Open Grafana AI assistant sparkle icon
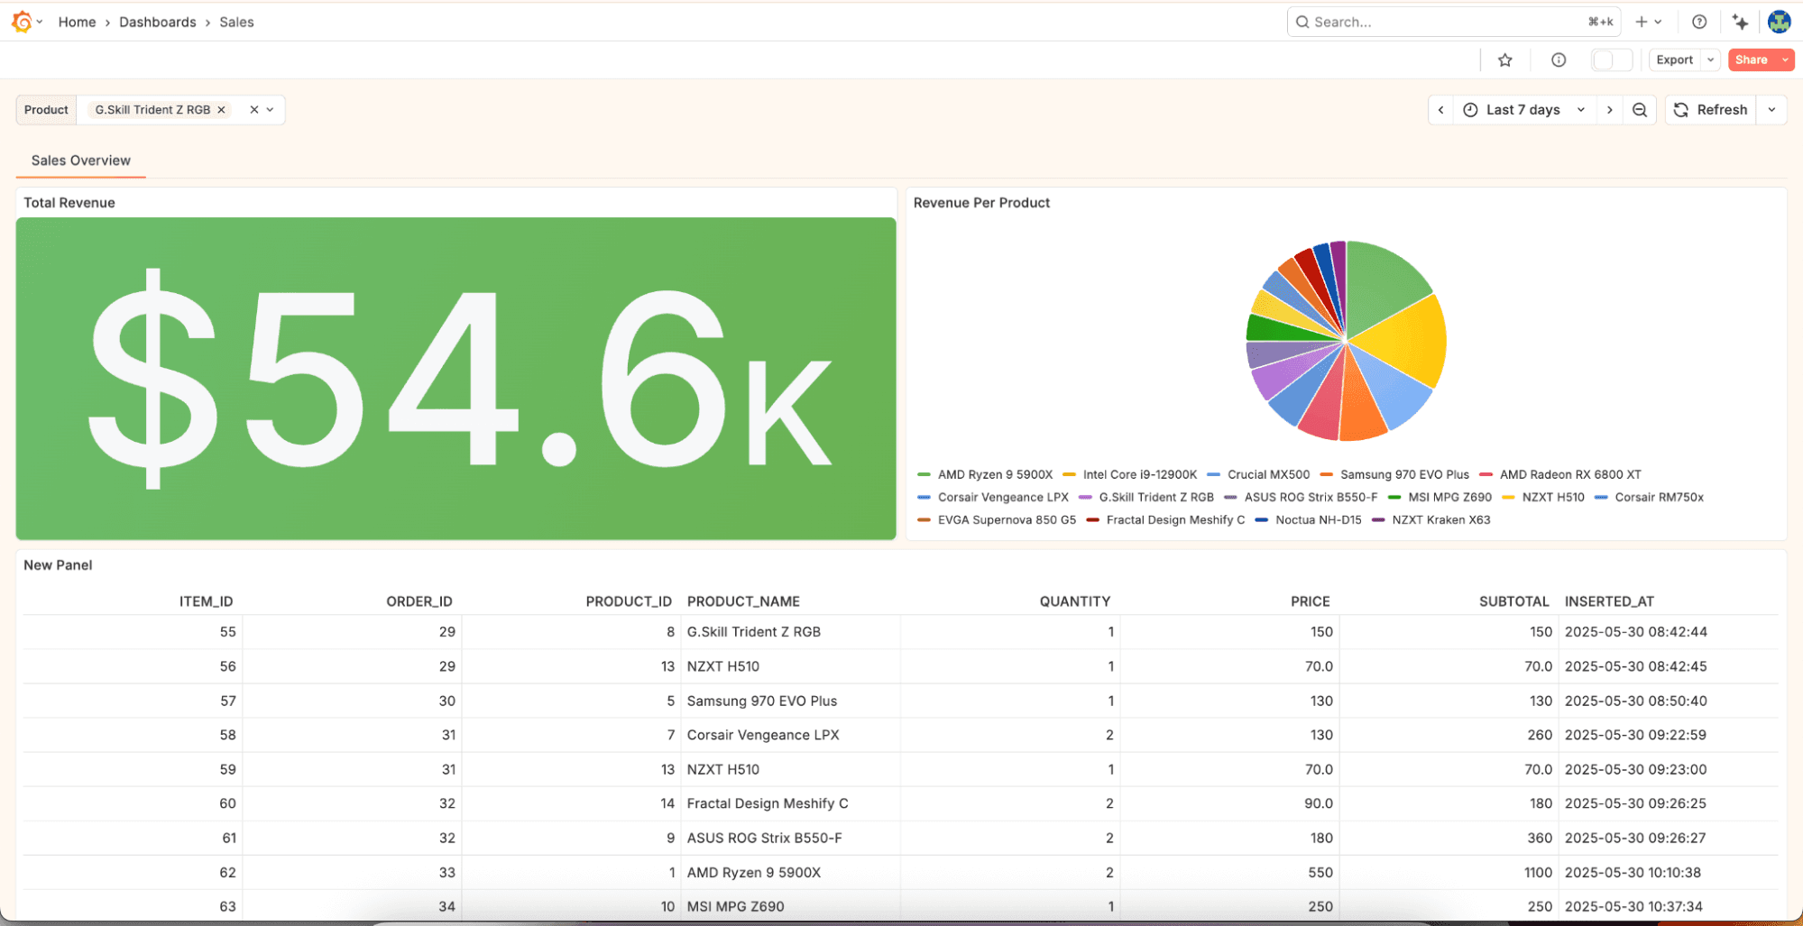The width and height of the screenshot is (1803, 926). click(1740, 22)
